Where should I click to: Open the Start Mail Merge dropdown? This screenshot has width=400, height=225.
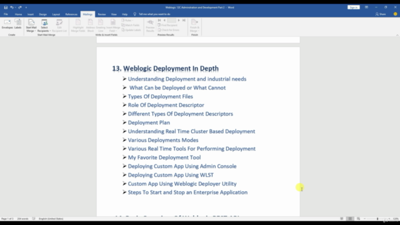point(31,26)
